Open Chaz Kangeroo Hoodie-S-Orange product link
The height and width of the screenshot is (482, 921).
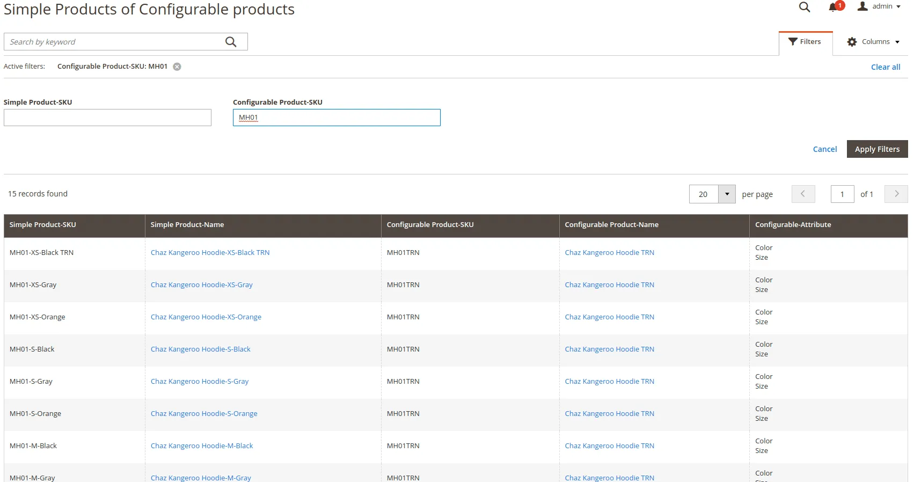click(204, 414)
